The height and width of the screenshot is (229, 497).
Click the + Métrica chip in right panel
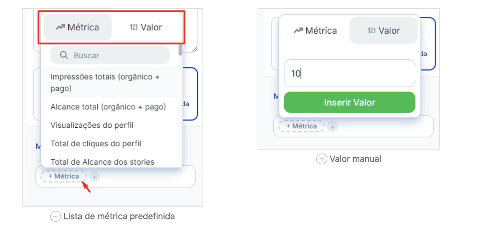pos(301,126)
